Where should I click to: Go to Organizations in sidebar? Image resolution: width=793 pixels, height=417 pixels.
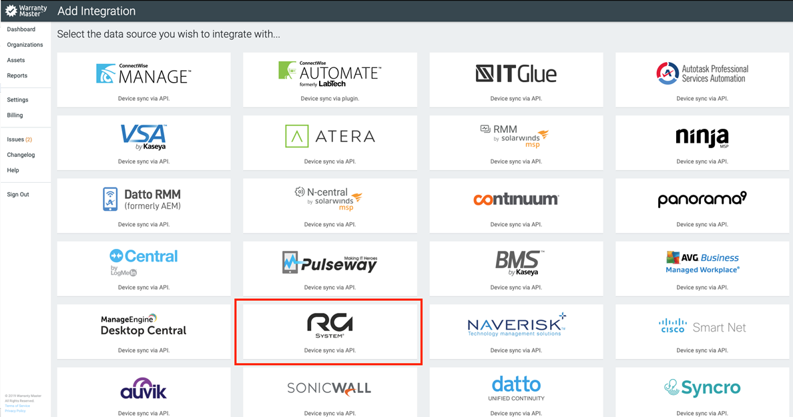pyautogui.click(x=25, y=45)
